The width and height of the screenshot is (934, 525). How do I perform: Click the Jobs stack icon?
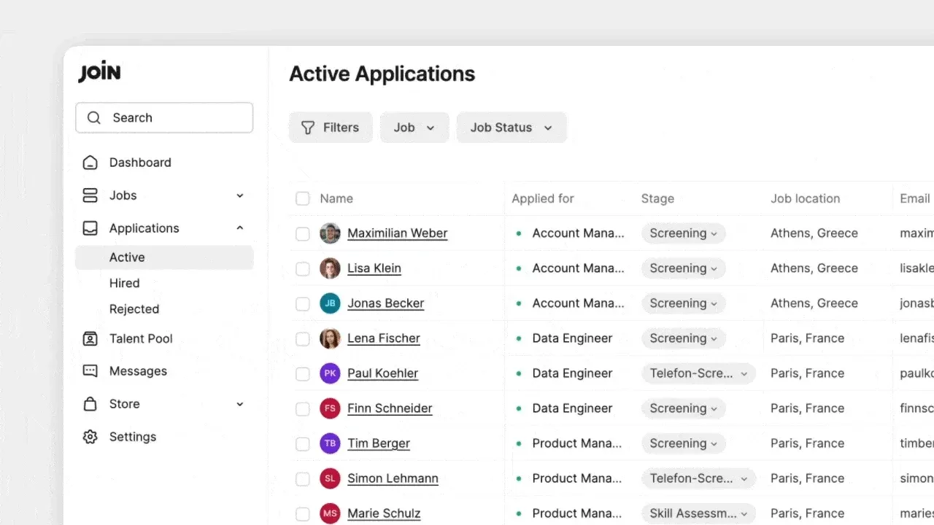tap(90, 195)
